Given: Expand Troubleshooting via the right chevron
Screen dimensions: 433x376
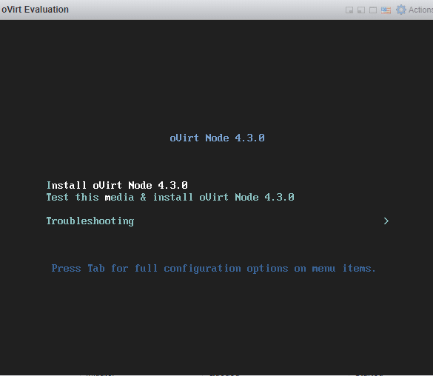Looking at the screenshot, I should pos(386,221).
